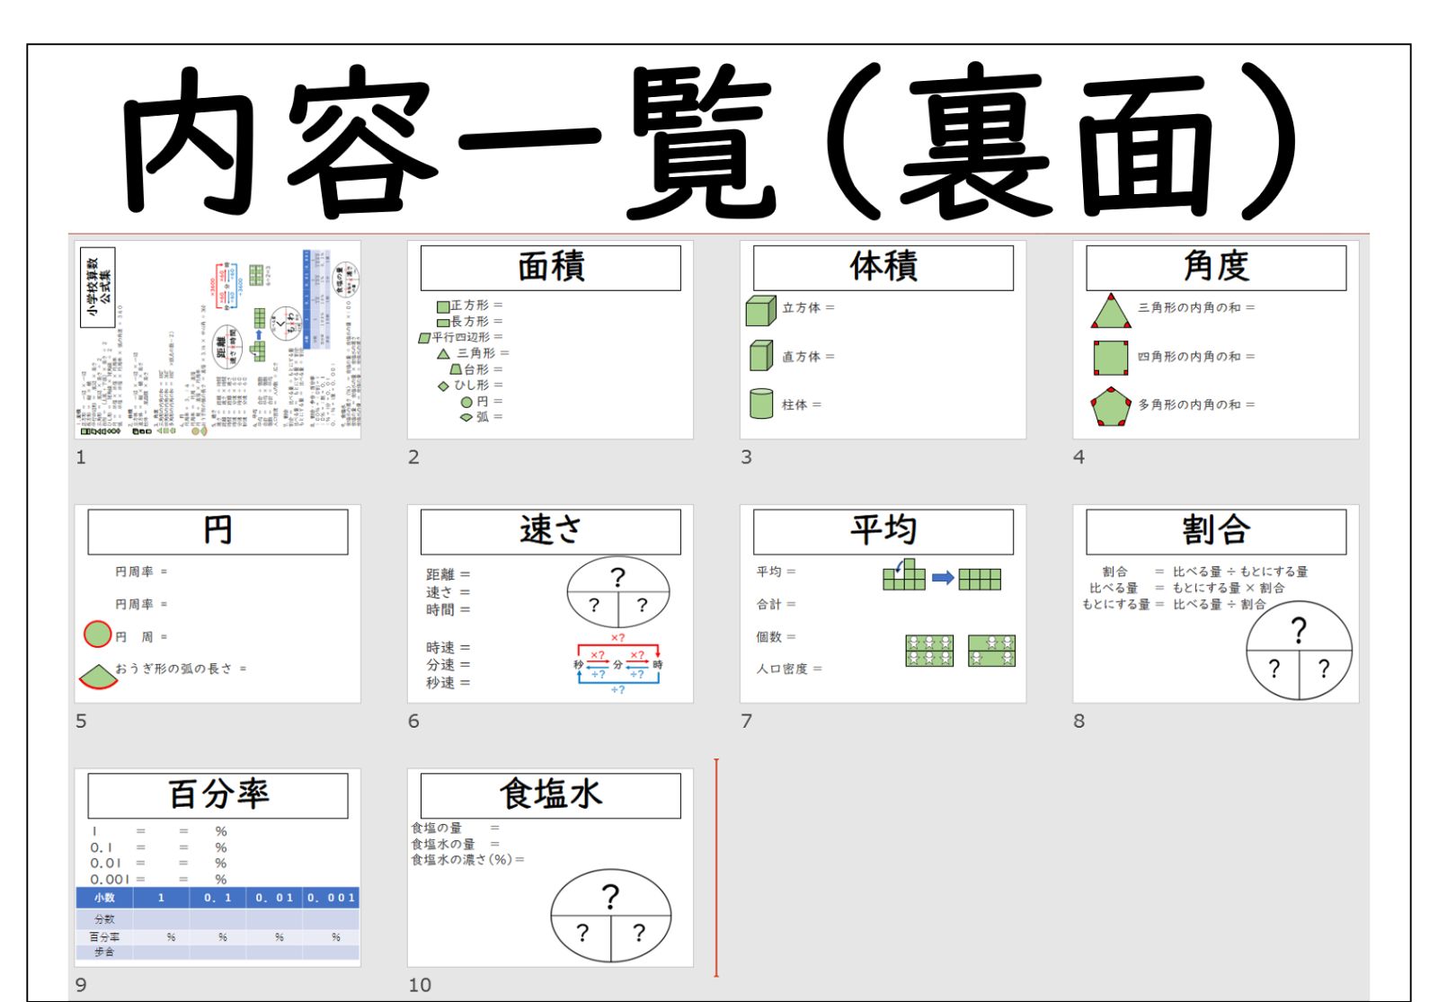Click the 割合 title box
Screen dimensions: 1438x1002
click(1216, 532)
